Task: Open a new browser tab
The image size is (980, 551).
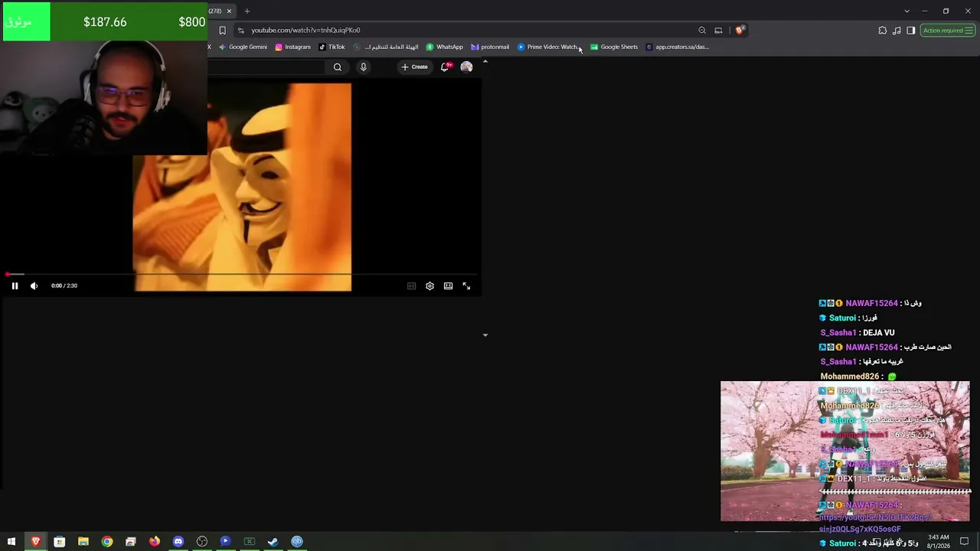Action: coord(247,11)
